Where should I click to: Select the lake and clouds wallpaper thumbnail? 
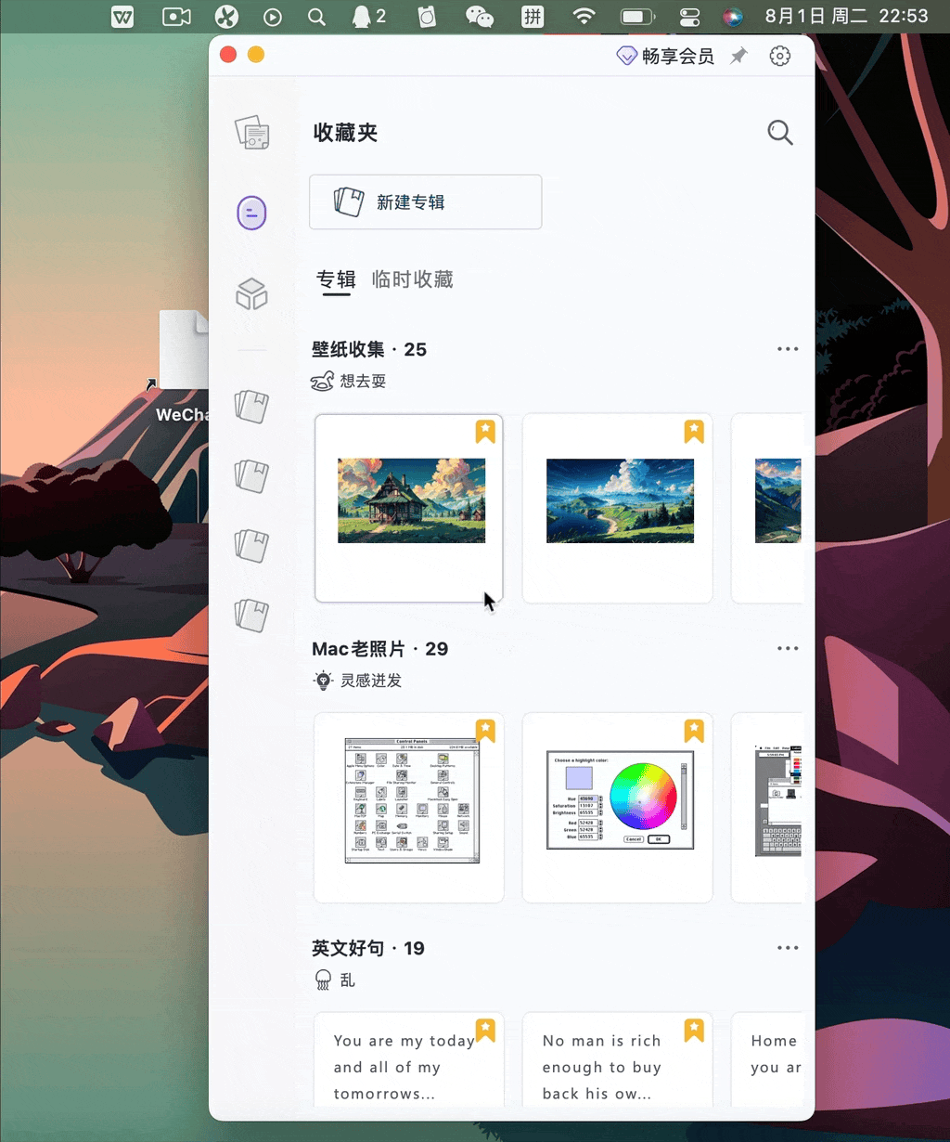(618, 508)
